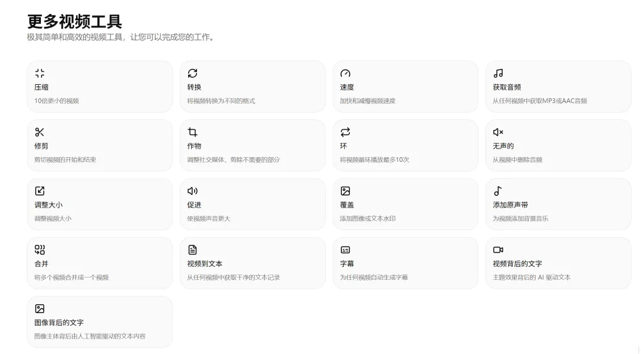
Task: Open the 修剪 tool title
Action: (x=42, y=146)
